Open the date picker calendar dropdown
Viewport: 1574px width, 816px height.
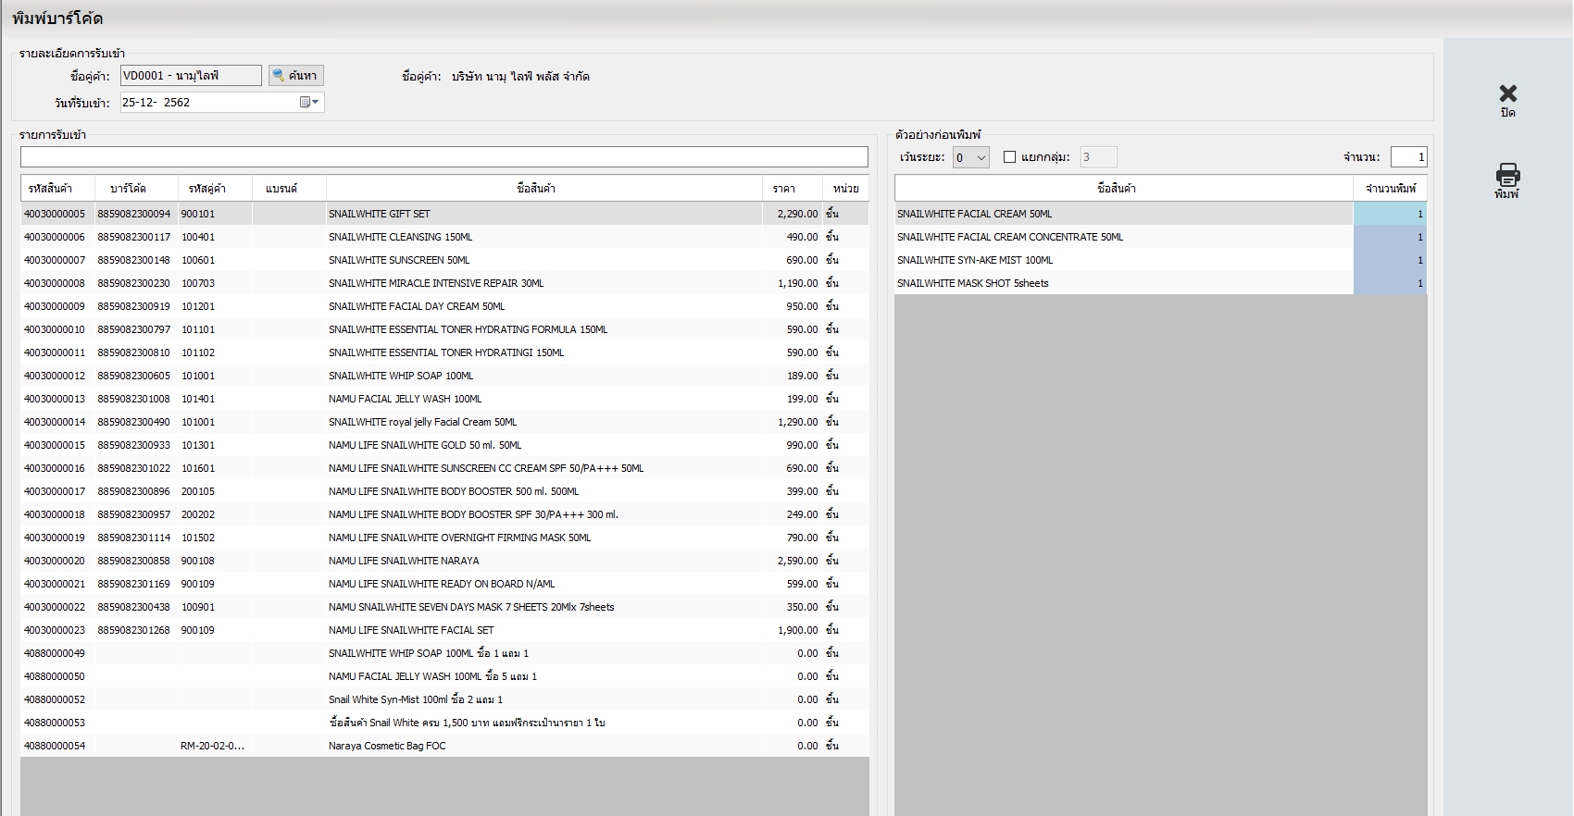pos(310,103)
